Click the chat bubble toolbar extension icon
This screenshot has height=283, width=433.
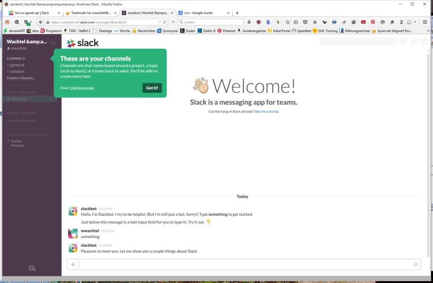click(382, 22)
